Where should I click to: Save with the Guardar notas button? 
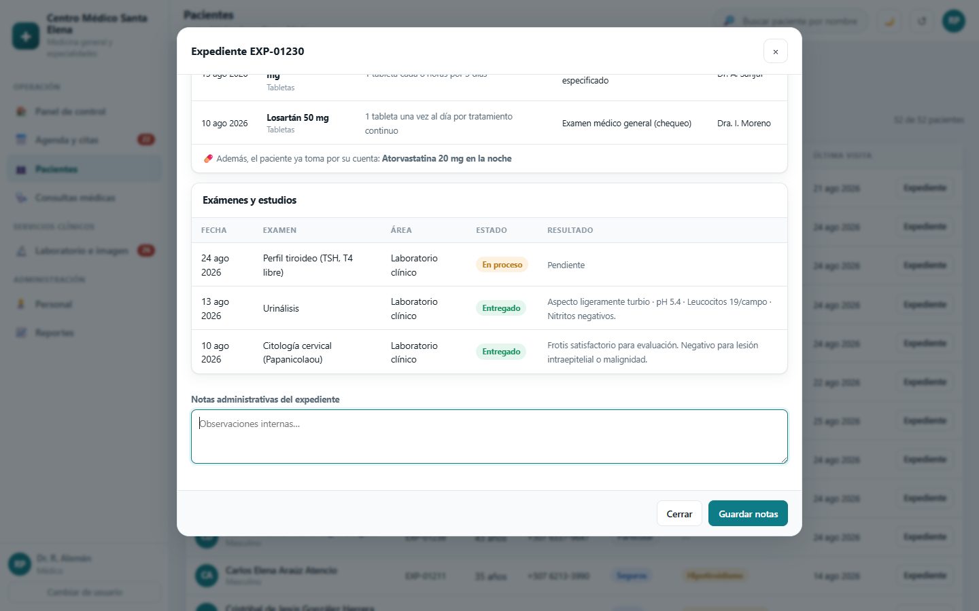point(748,514)
